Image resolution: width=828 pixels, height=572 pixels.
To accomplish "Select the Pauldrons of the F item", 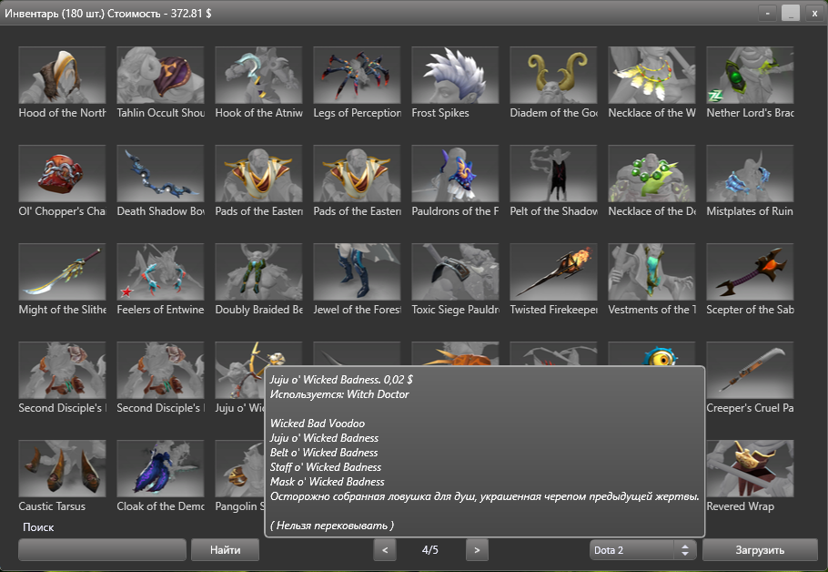I will click(x=455, y=173).
